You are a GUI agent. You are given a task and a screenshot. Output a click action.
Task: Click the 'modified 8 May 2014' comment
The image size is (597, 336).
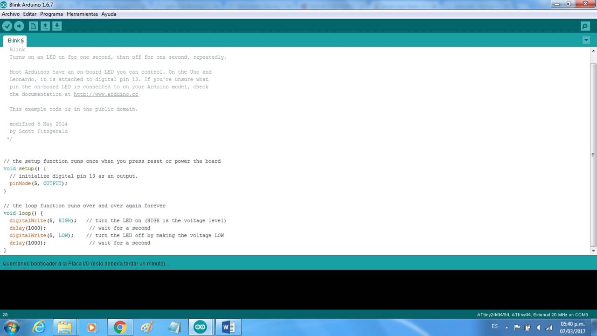tap(38, 124)
